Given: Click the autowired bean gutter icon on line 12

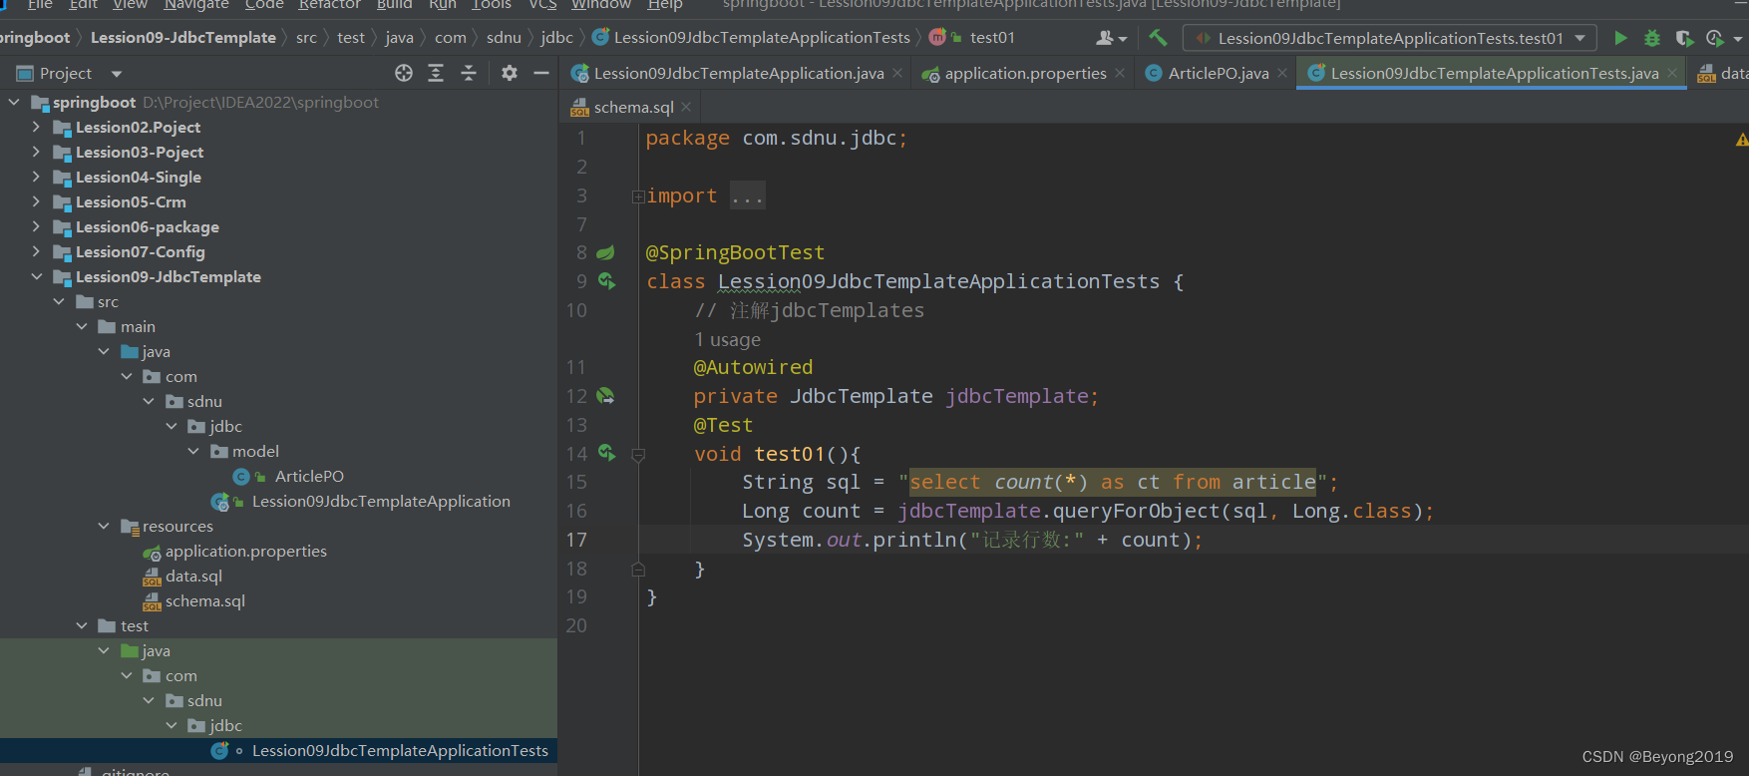Looking at the screenshot, I should coord(605,396).
